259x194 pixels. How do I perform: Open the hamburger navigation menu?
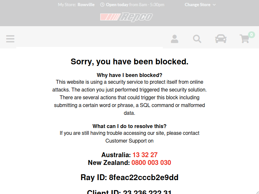[x=10, y=39]
